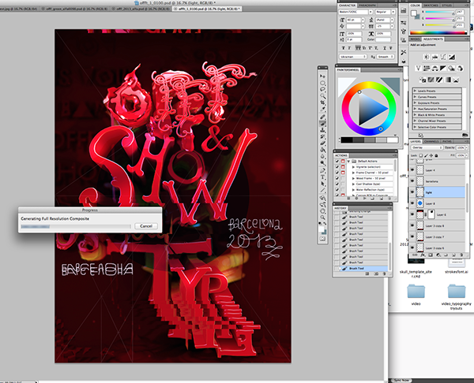
Task: Add a Gradient Map adjustment
Action: (x=447, y=80)
